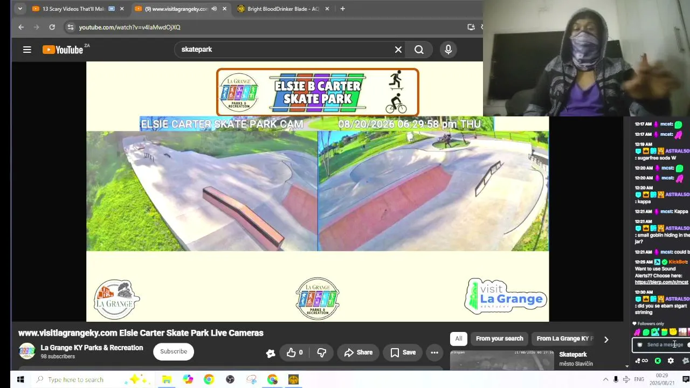Click the Windows taskbar search box
This screenshot has height=388, width=690.
pyautogui.click(x=93, y=379)
